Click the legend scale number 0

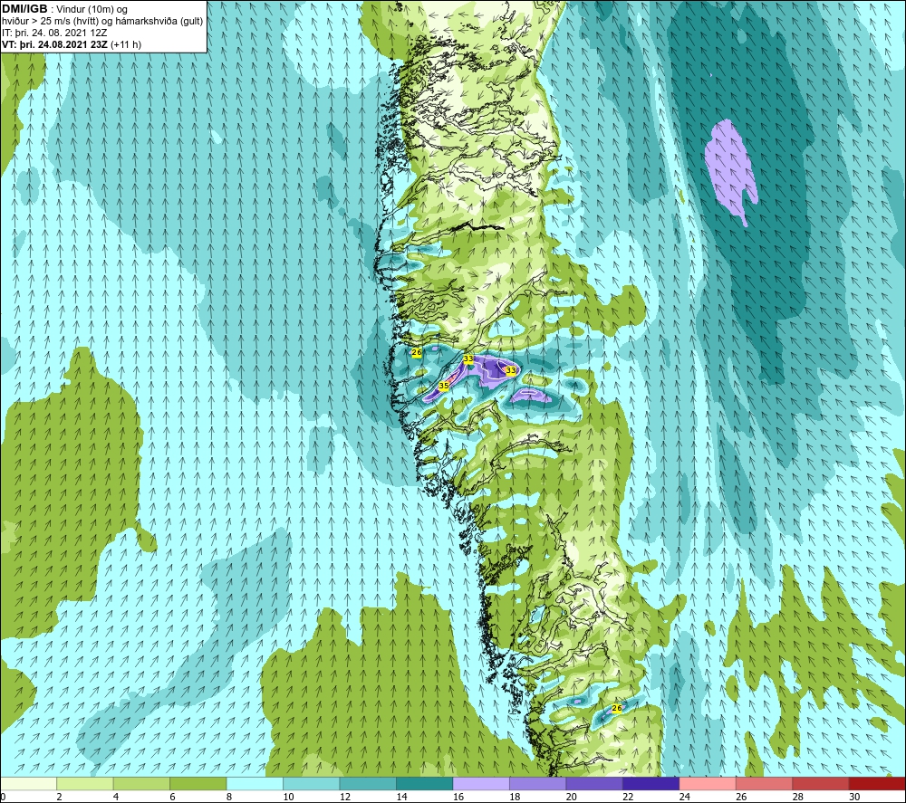tap(3, 797)
